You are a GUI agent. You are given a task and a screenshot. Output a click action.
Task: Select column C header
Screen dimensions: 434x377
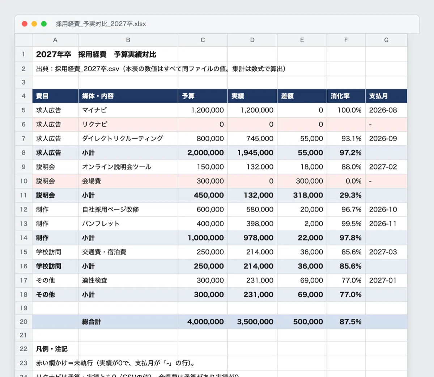(203, 40)
